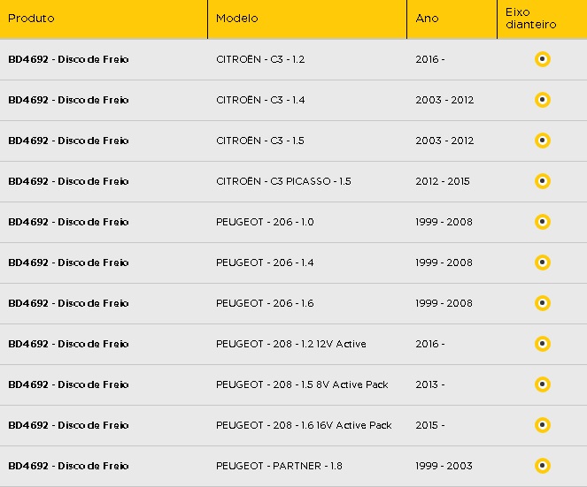Click front axle icon for Citroën C3 1.5

(543, 141)
